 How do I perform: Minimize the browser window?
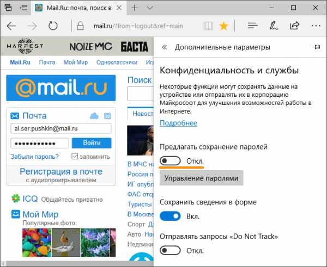tap(271, 8)
